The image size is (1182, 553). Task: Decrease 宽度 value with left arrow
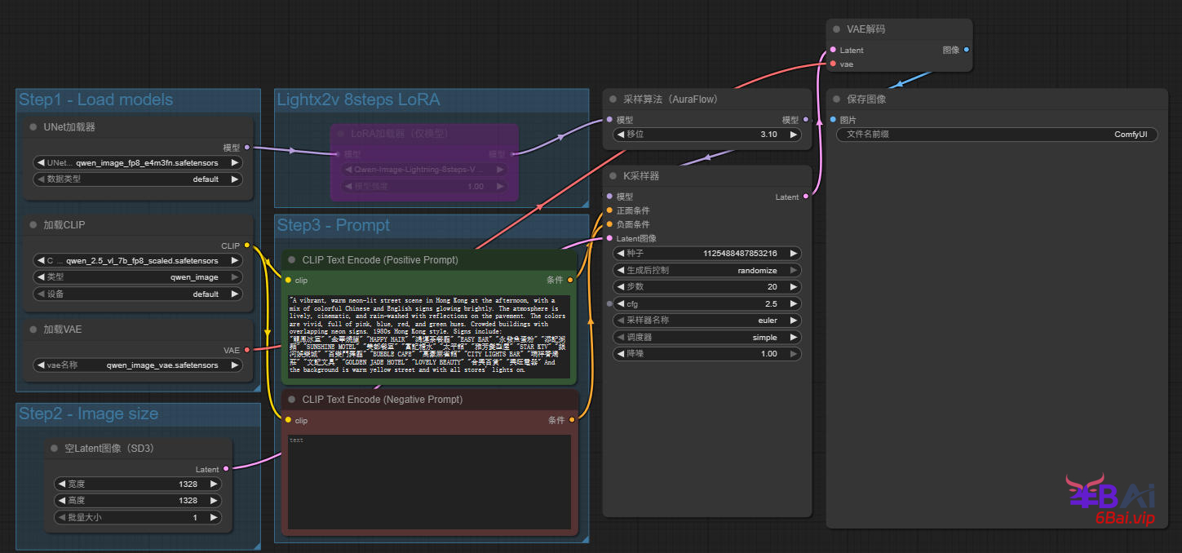tap(63, 484)
